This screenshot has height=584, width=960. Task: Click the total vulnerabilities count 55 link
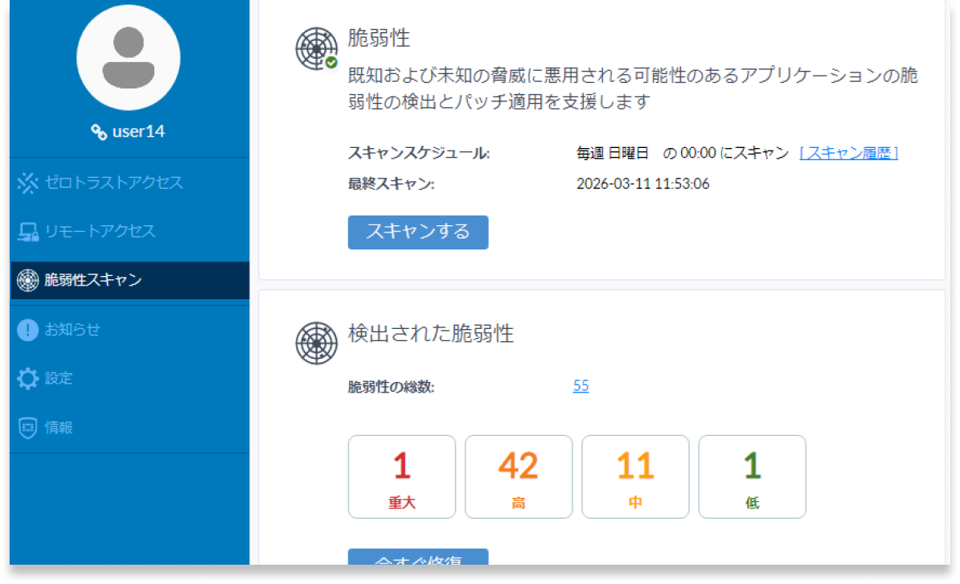[581, 386]
